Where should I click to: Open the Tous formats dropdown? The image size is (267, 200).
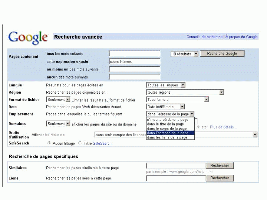coord(177,100)
